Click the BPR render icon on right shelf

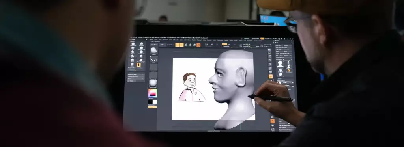(270, 50)
